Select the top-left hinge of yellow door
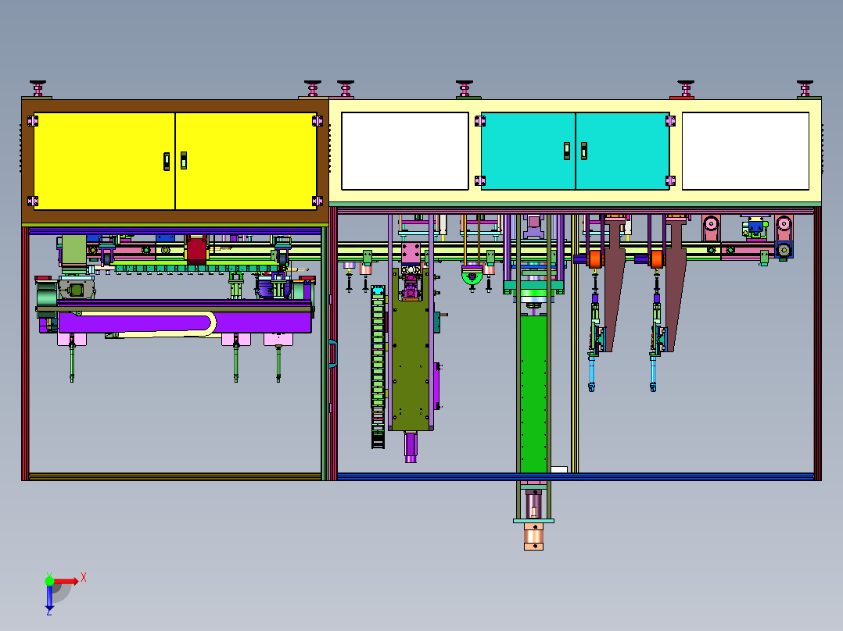 tap(33, 121)
